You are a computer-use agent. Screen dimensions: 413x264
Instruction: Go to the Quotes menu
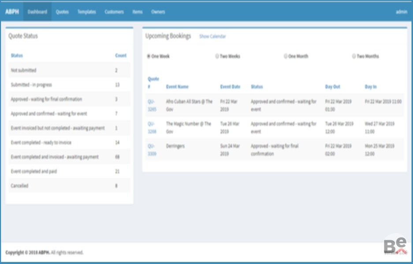pos(62,12)
